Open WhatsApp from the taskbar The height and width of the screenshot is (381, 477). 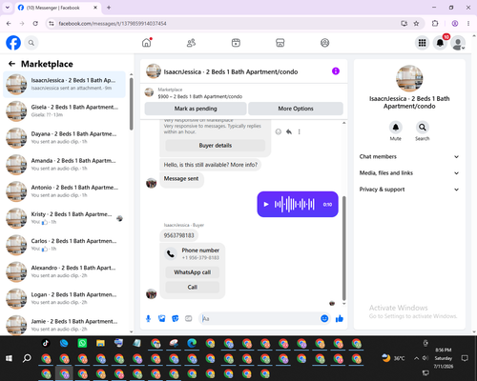pyautogui.click(x=82, y=343)
